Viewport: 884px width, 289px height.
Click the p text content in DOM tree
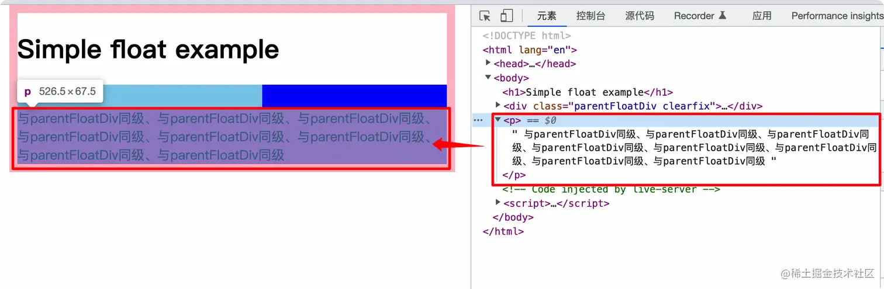693,147
